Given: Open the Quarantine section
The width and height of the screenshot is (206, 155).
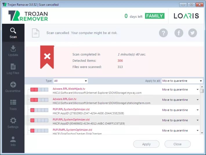Looking at the screenshot, I should 13,87.
